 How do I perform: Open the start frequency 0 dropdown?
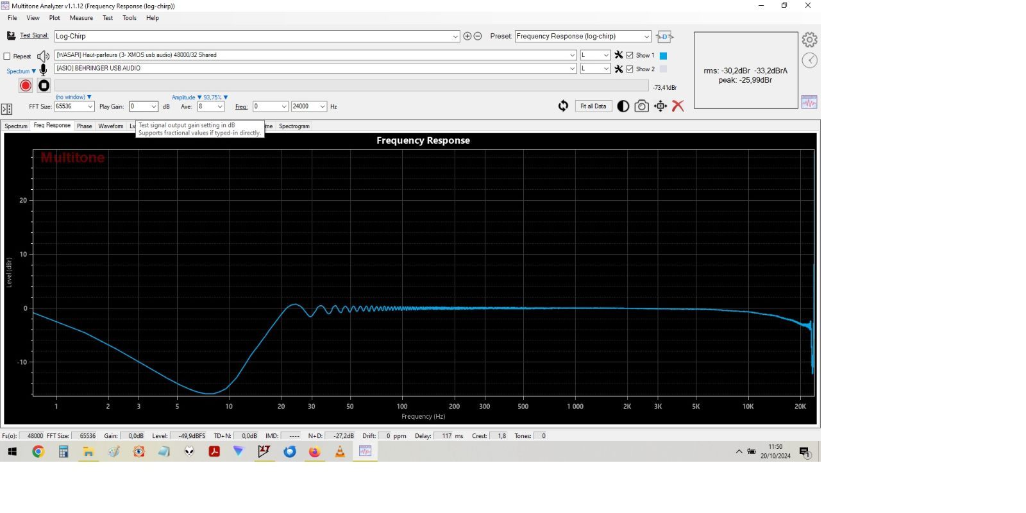pyautogui.click(x=283, y=106)
